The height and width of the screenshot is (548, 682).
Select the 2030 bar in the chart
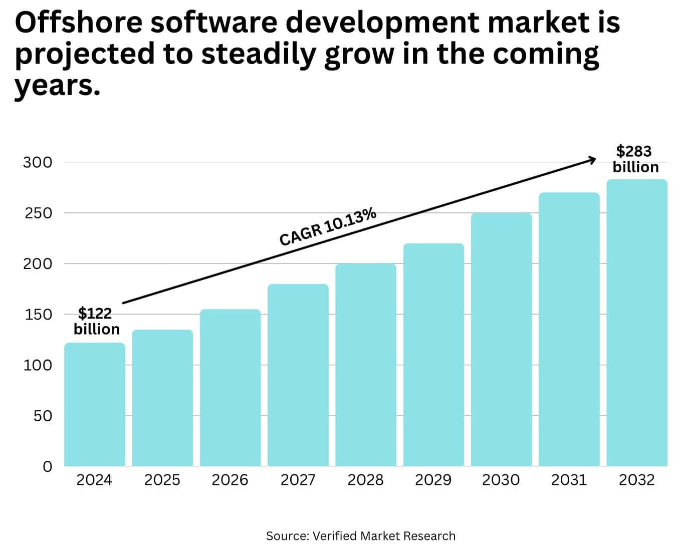(501, 340)
